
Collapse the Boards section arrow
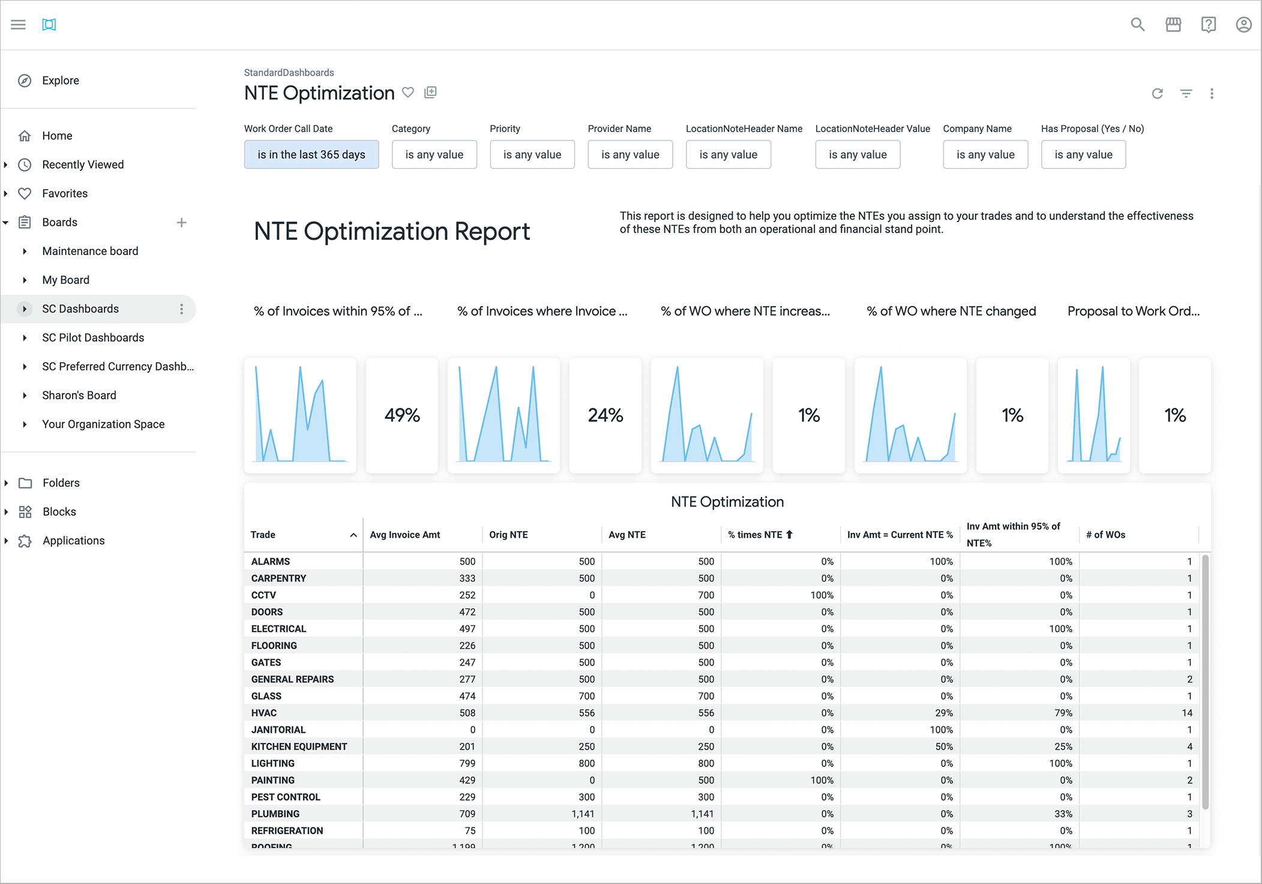tap(6, 223)
